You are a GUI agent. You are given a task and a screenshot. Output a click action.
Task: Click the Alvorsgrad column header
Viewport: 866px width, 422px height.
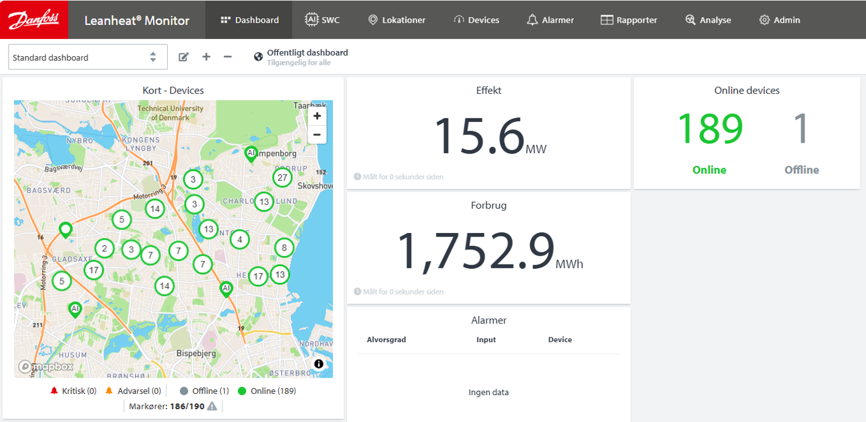point(386,340)
